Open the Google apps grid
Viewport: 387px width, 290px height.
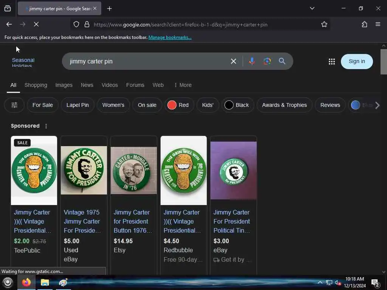click(x=332, y=62)
